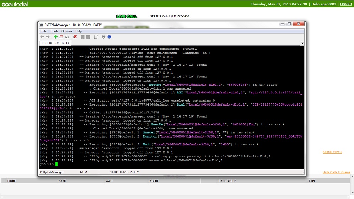The width and height of the screenshot is (354, 199).
Task: Click the date and time in header
Action: point(279,4)
